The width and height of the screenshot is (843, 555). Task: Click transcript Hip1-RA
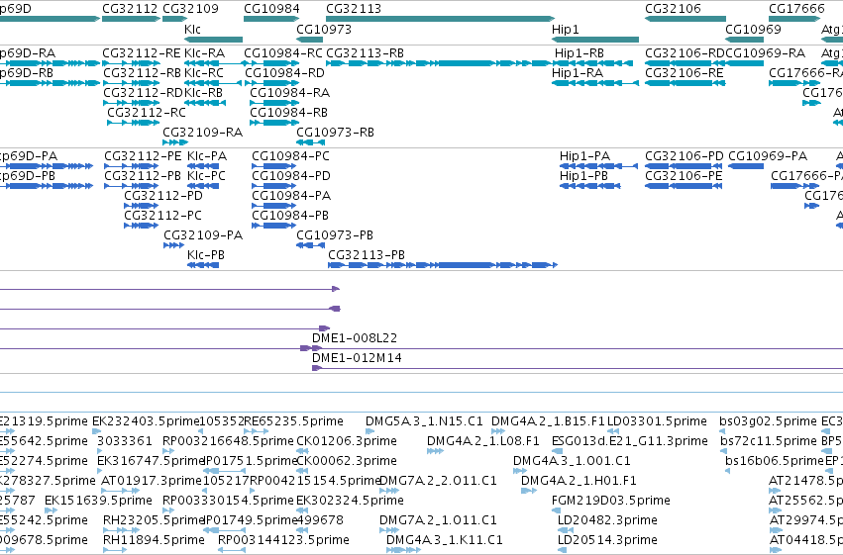tap(595, 83)
